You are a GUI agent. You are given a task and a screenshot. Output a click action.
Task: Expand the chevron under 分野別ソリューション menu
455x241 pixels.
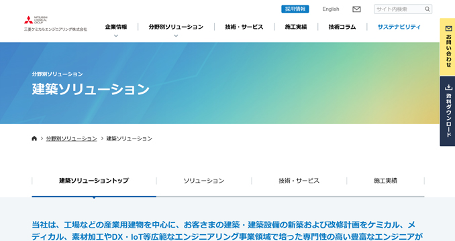click(176, 36)
